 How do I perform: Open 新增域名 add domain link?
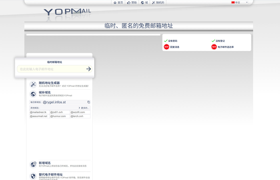pyautogui.click(x=45, y=163)
